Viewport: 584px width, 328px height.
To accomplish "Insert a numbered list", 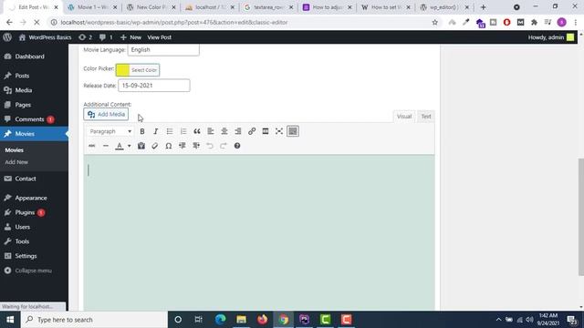I will (183, 131).
